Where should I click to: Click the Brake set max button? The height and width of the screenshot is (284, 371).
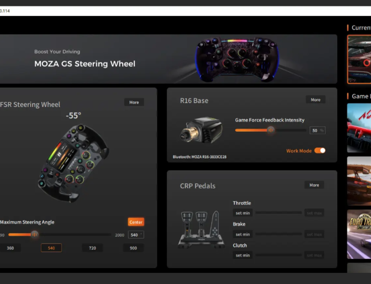314,234
